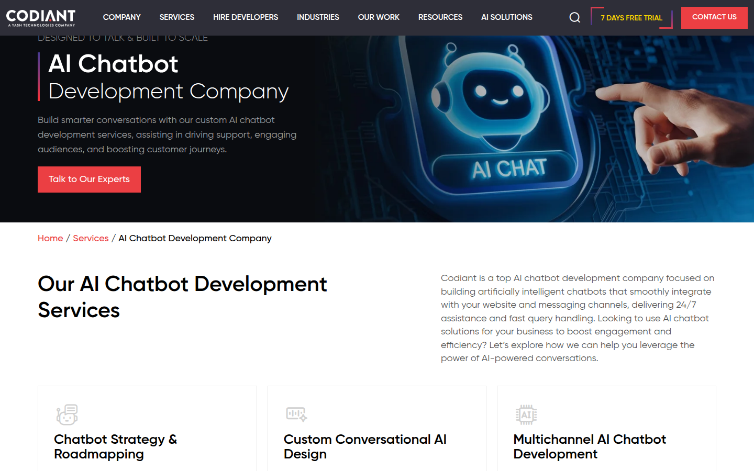This screenshot has width=754, height=471.
Task: Click the Codiant logo in header
Action: [41, 18]
